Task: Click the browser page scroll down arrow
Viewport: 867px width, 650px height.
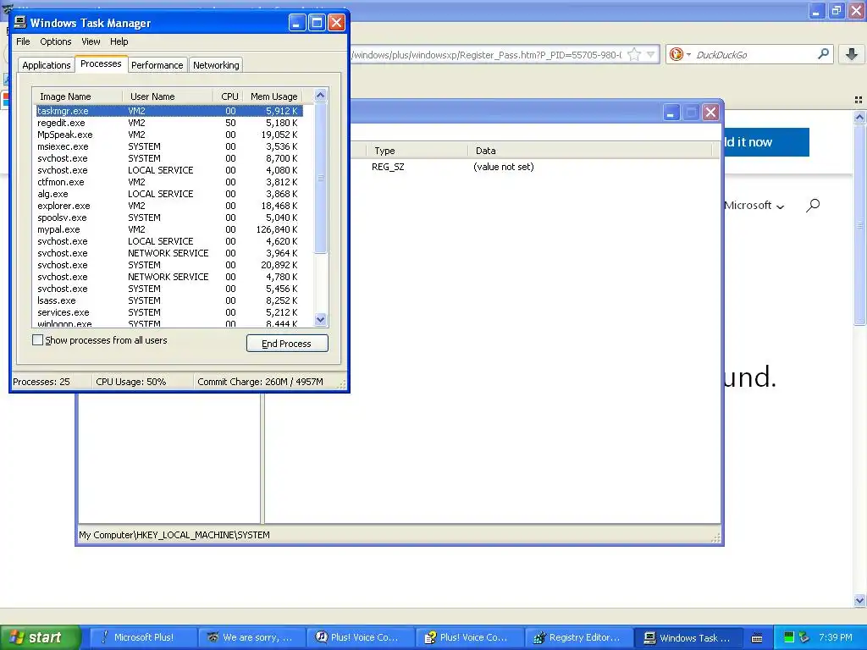Action: 859,600
